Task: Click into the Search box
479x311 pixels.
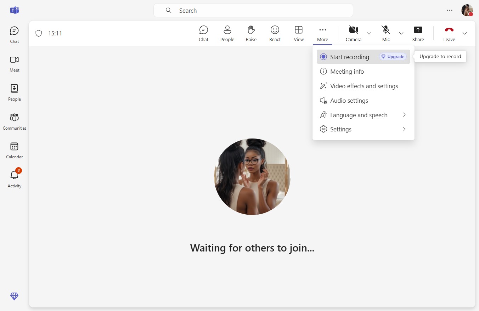Action: point(253,10)
